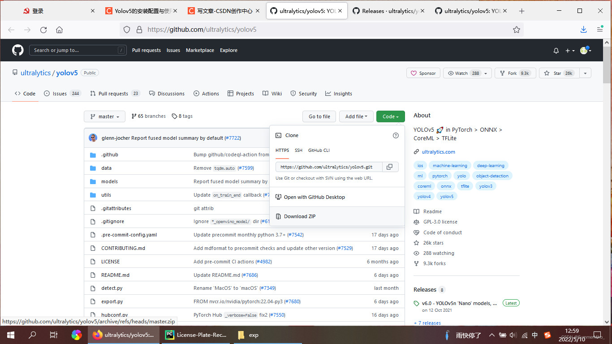The width and height of the screenshot is (612, 344).
Task: Click the site security shield icon
Action: point(127,30)
